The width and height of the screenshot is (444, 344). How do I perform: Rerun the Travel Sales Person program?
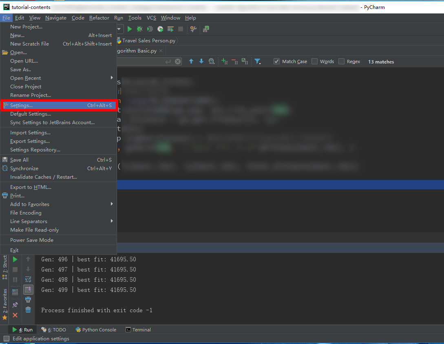[15, 259]
